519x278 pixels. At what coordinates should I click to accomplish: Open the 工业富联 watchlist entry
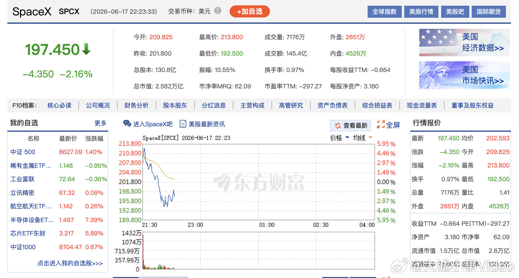tap(22, 179)
